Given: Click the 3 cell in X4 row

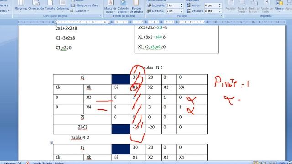Looking at the screenshot, I should [x=153, y=109].
